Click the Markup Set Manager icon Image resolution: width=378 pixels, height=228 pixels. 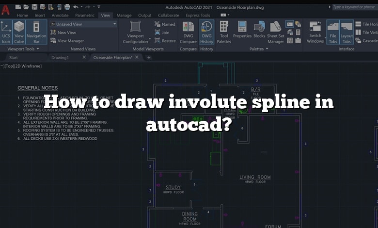click(298, 24)
